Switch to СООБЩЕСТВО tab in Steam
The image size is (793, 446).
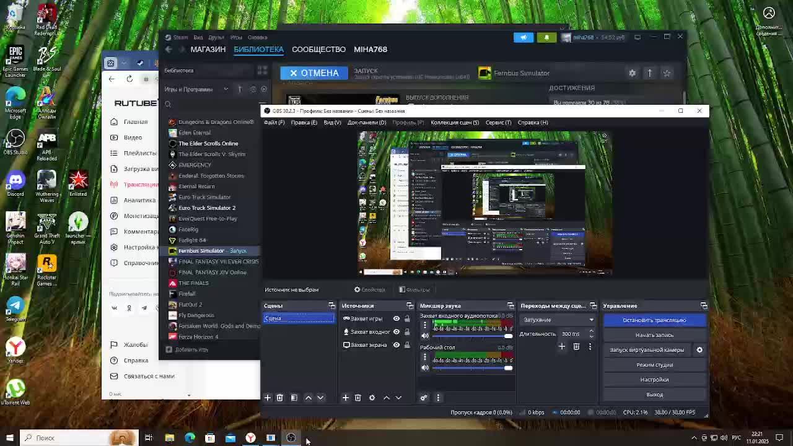319,50
